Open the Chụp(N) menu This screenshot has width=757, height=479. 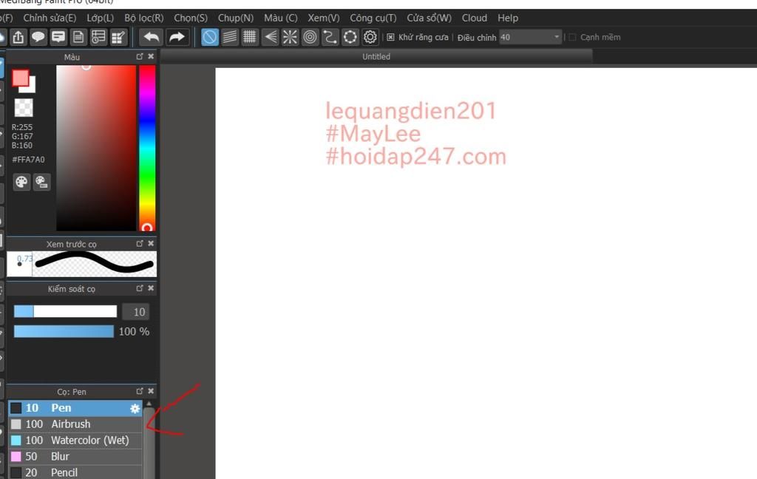pos(236,18)
